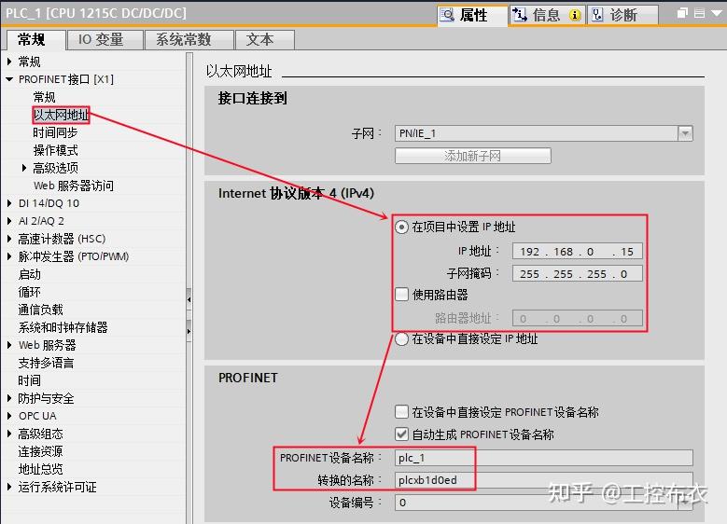Select the 常规 main tab

[36, 39]
